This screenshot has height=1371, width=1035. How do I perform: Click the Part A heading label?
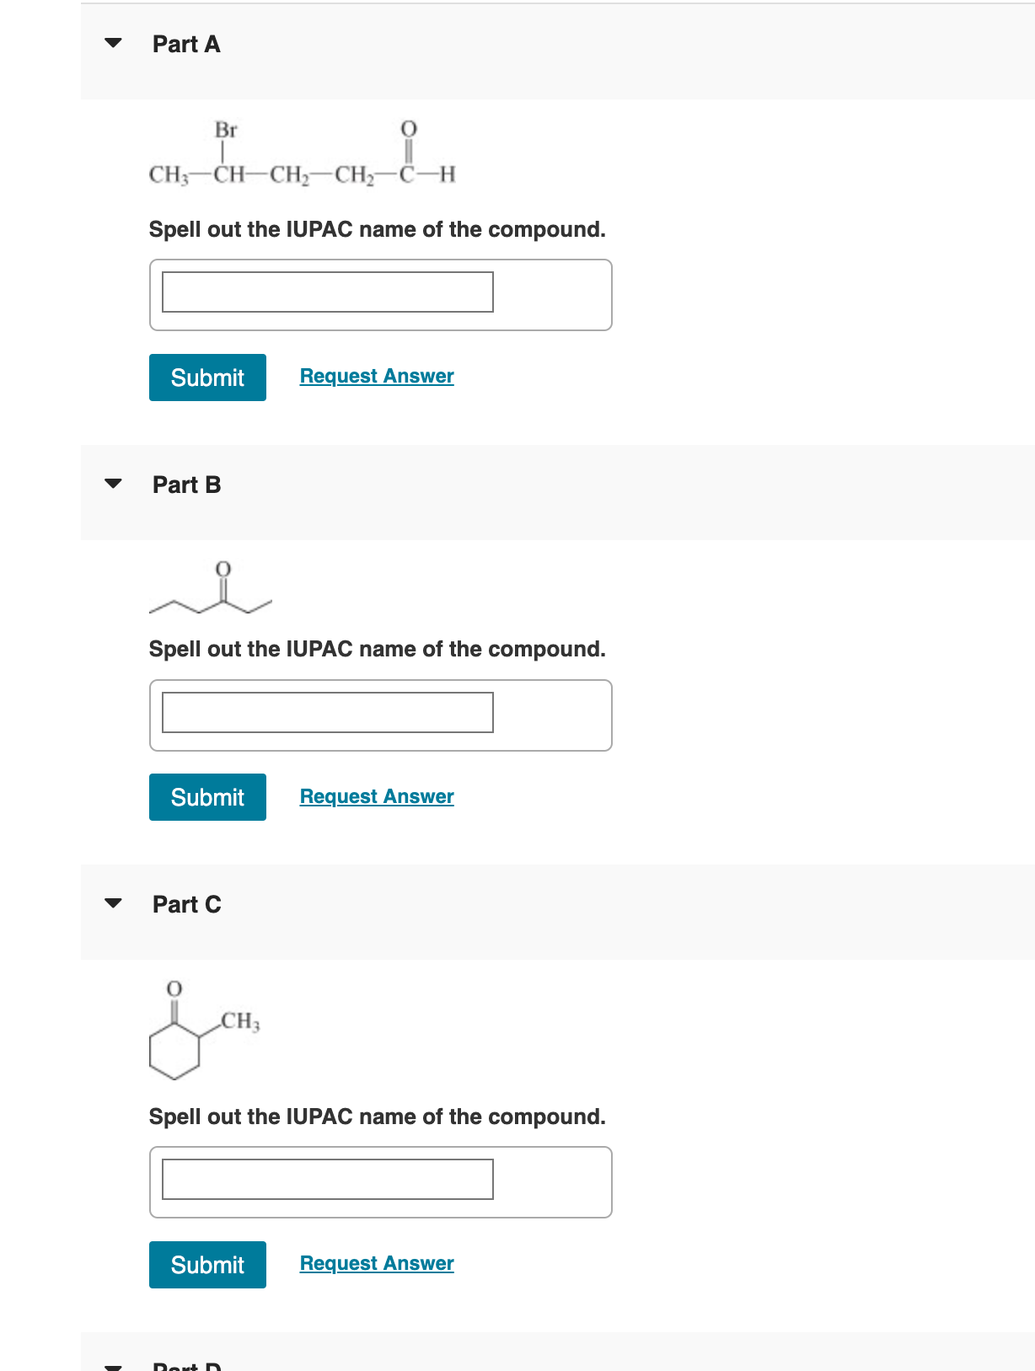tap(185, 44)
